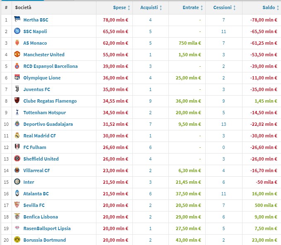The image size is (281, 245).
Task: Click the AS Monaco crest icon
Action: pyautogui.click(x=17, y=43)
